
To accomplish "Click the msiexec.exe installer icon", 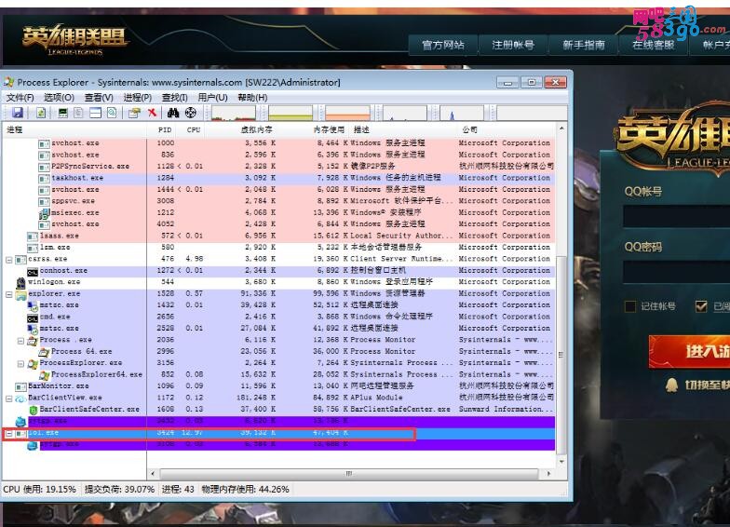I will coord(45,213).
